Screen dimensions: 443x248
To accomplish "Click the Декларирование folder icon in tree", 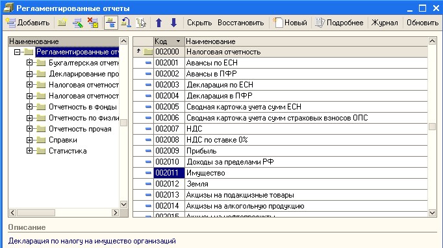I will point(41,74).
